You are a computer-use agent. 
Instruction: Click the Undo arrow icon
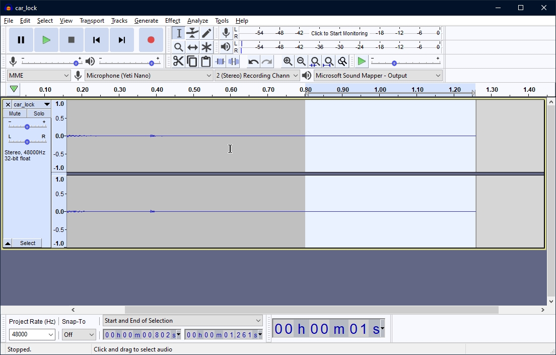253,62
